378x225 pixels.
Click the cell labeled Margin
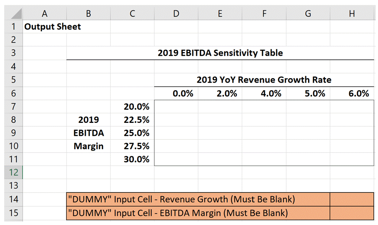88,146
